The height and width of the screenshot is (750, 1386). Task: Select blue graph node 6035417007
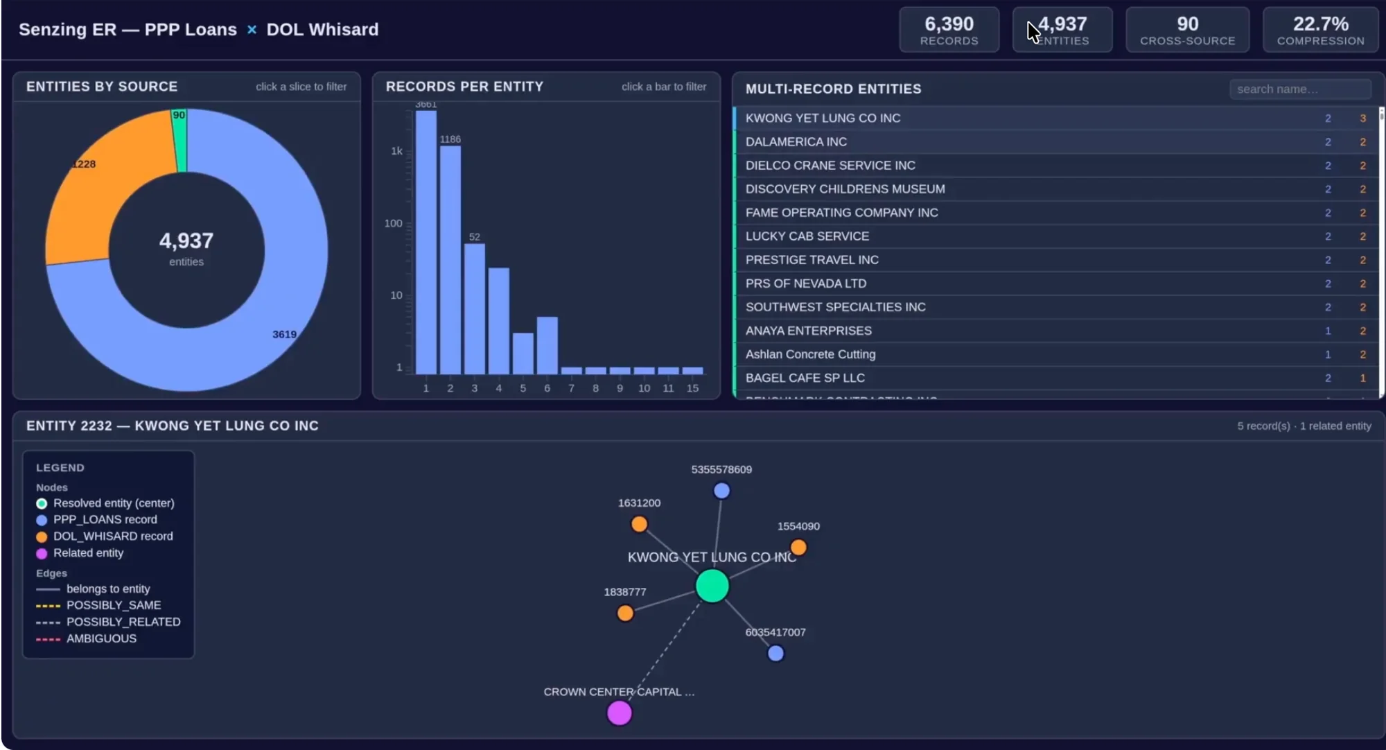[x=775, y=653]
